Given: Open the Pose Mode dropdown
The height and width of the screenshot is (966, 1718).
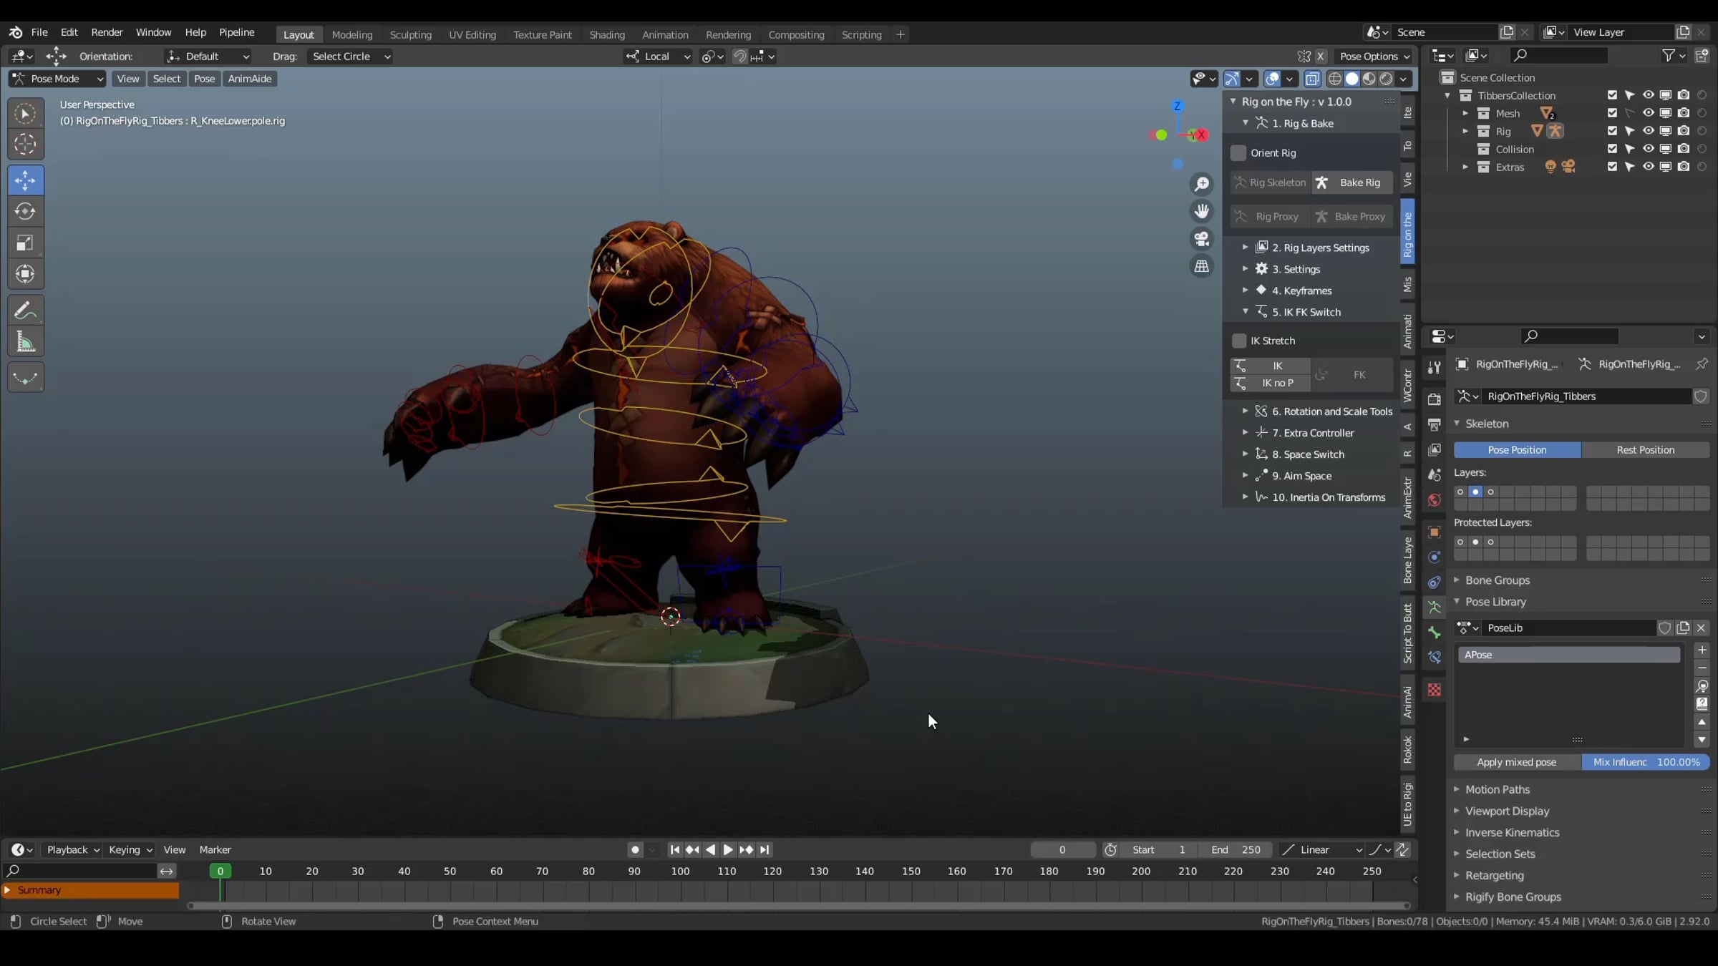Looking at the screenshot, I should pos(57,79).
